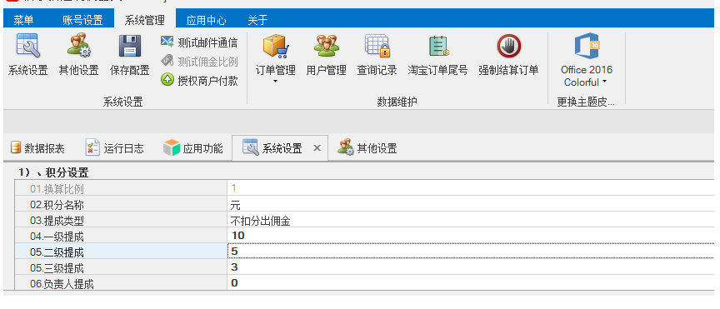
Task: Switch to 应用中心 ribbon tab
Action: (206, 20)
